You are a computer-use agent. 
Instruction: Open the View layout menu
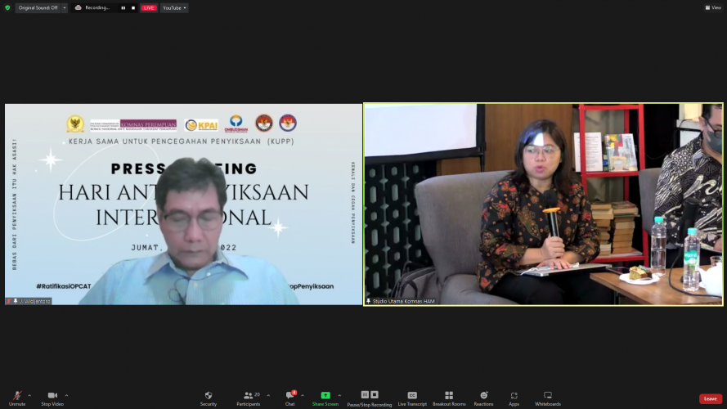(x=712, y=7)
